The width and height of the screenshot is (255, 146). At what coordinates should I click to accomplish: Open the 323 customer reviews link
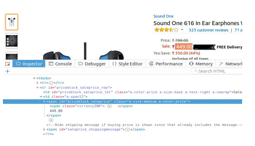[x=208, y=30]
